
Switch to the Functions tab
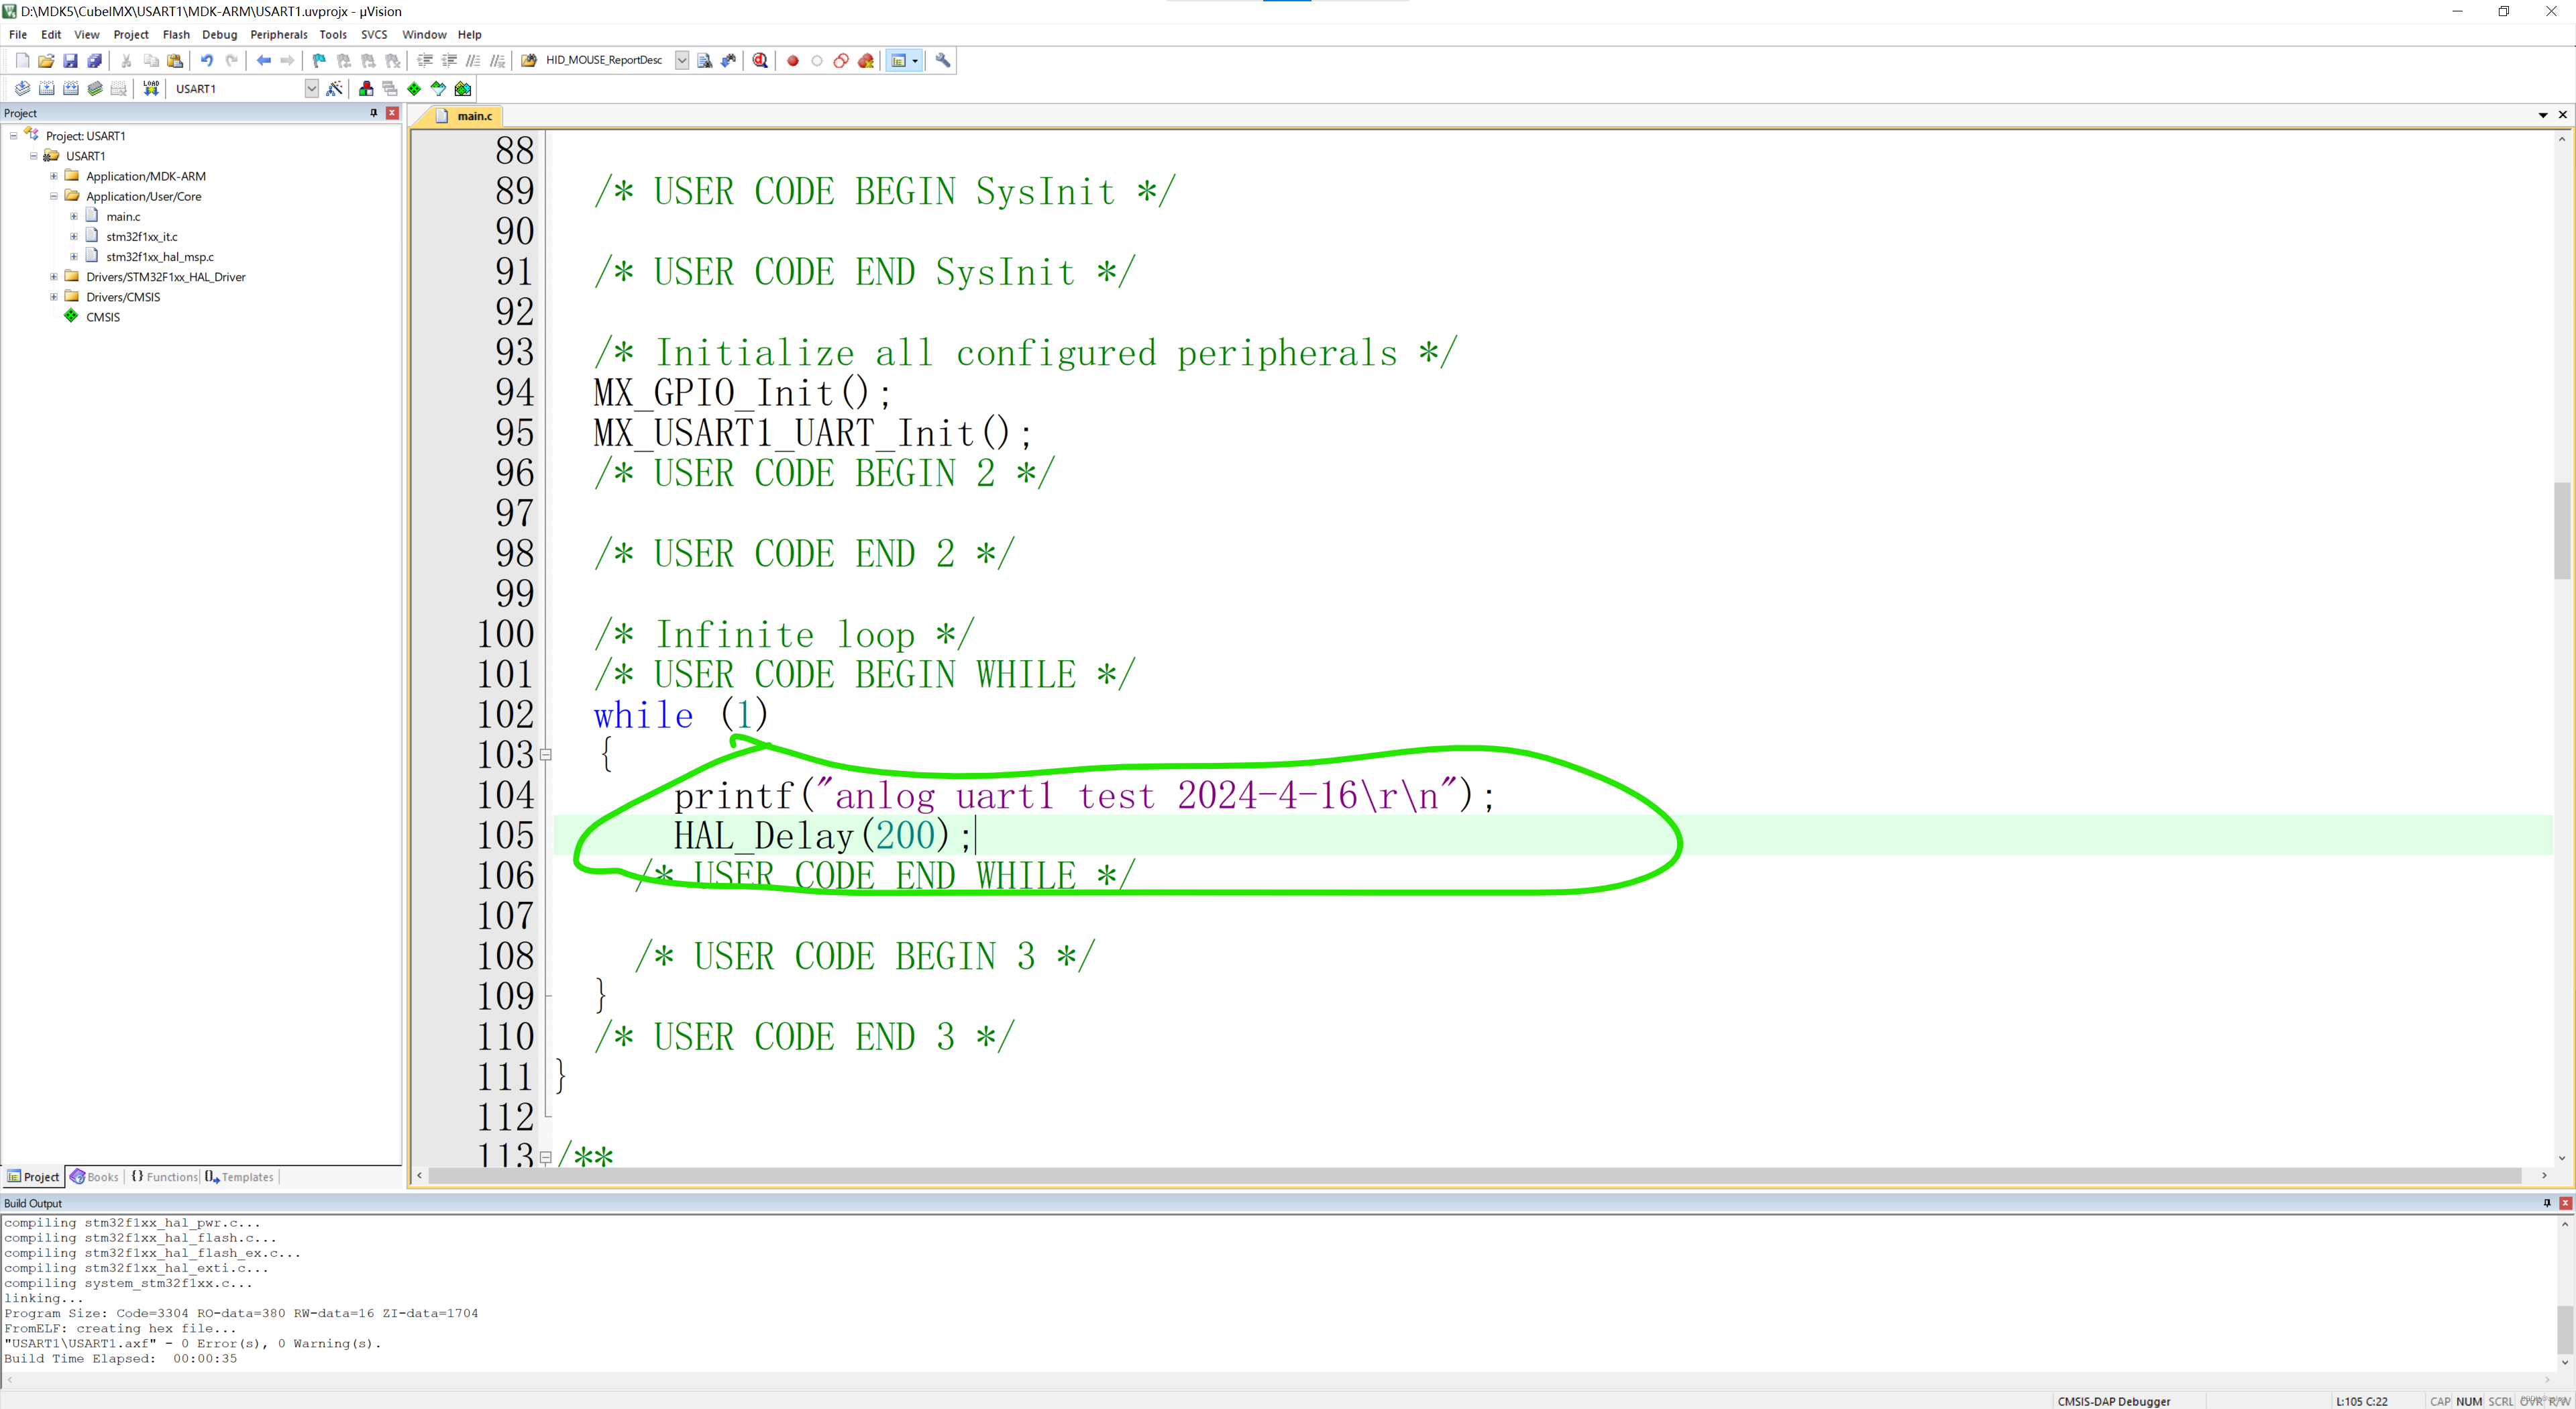[x=165, y=1177]
